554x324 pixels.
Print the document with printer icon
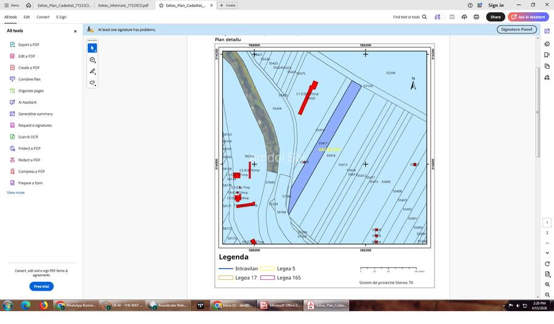476,17
